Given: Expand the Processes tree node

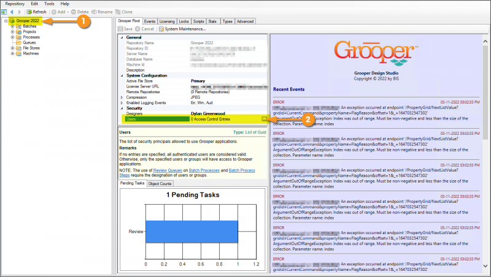Looking at the screenshot, I should [x=12, y=37].
